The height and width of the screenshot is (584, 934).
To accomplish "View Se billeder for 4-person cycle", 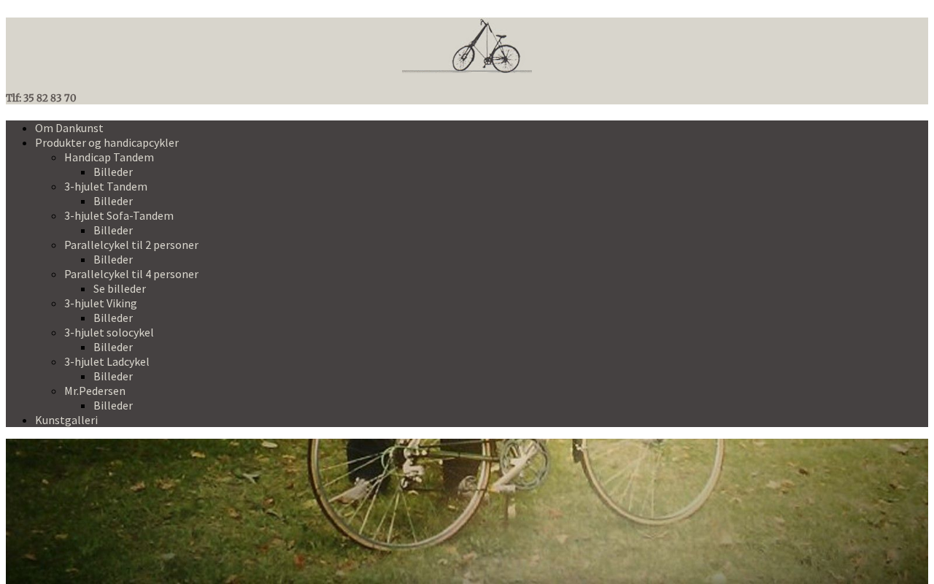I will tap(120, 288).
